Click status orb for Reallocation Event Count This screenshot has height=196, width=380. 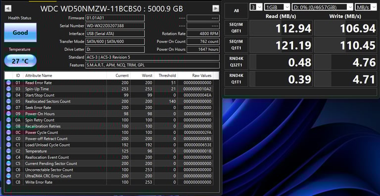click(x=9, y=157)
